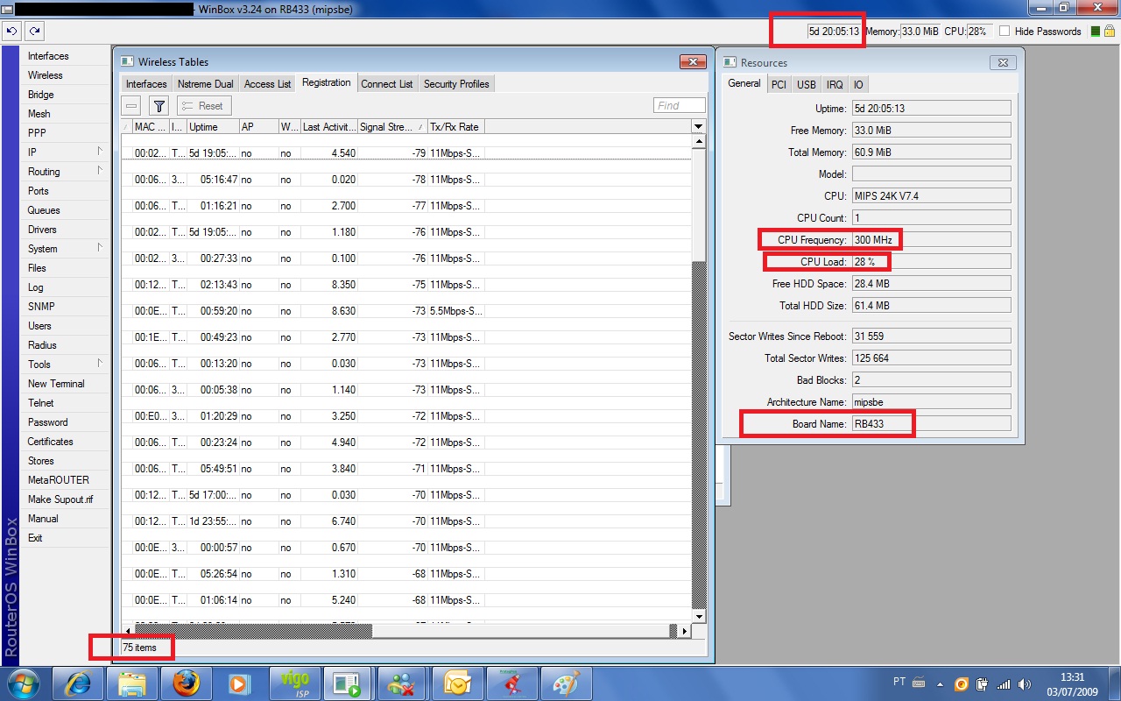Click the on-screen keyboard tray icon
Image resolution: width=1121 pixels, height=701 pixels.
919,683
